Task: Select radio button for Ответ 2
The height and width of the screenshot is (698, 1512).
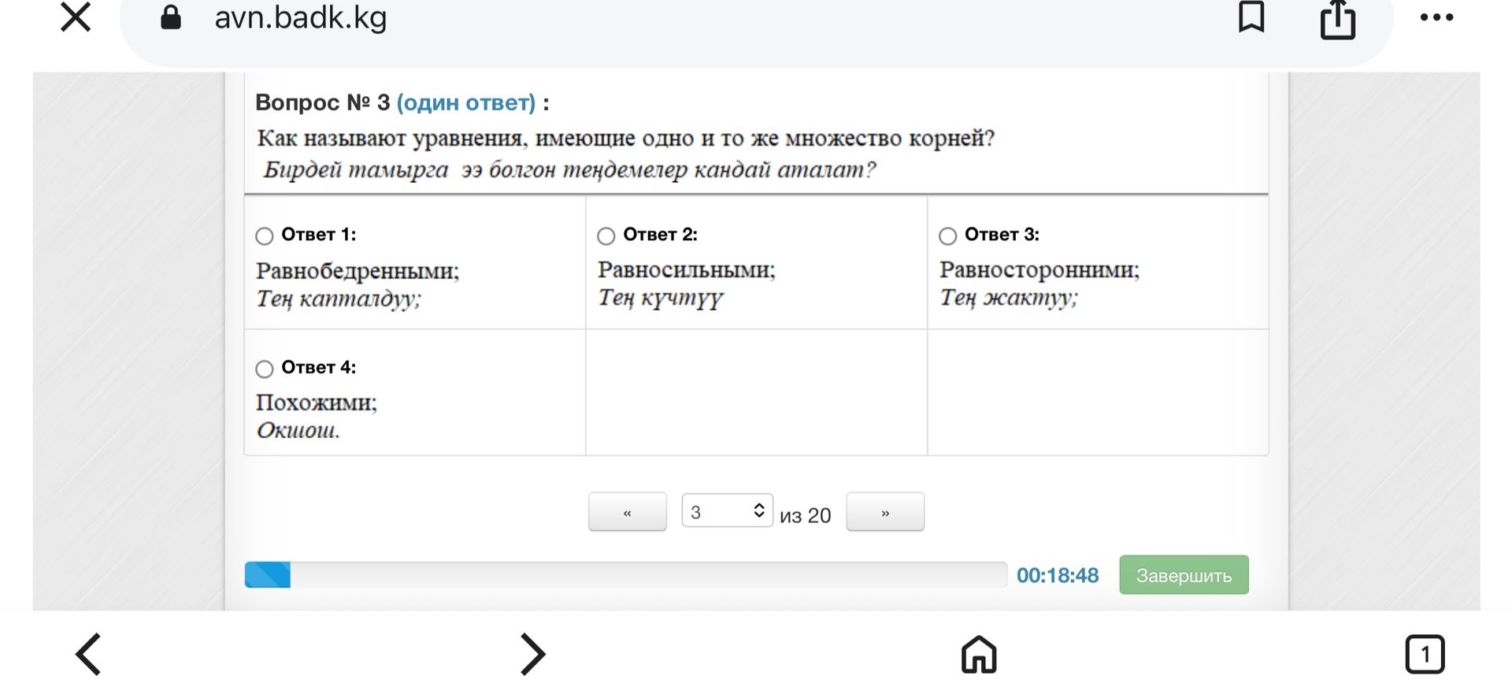Action: pos(606,236)
